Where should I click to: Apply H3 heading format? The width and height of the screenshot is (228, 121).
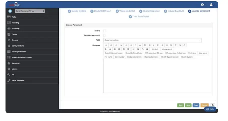(116, 45)
